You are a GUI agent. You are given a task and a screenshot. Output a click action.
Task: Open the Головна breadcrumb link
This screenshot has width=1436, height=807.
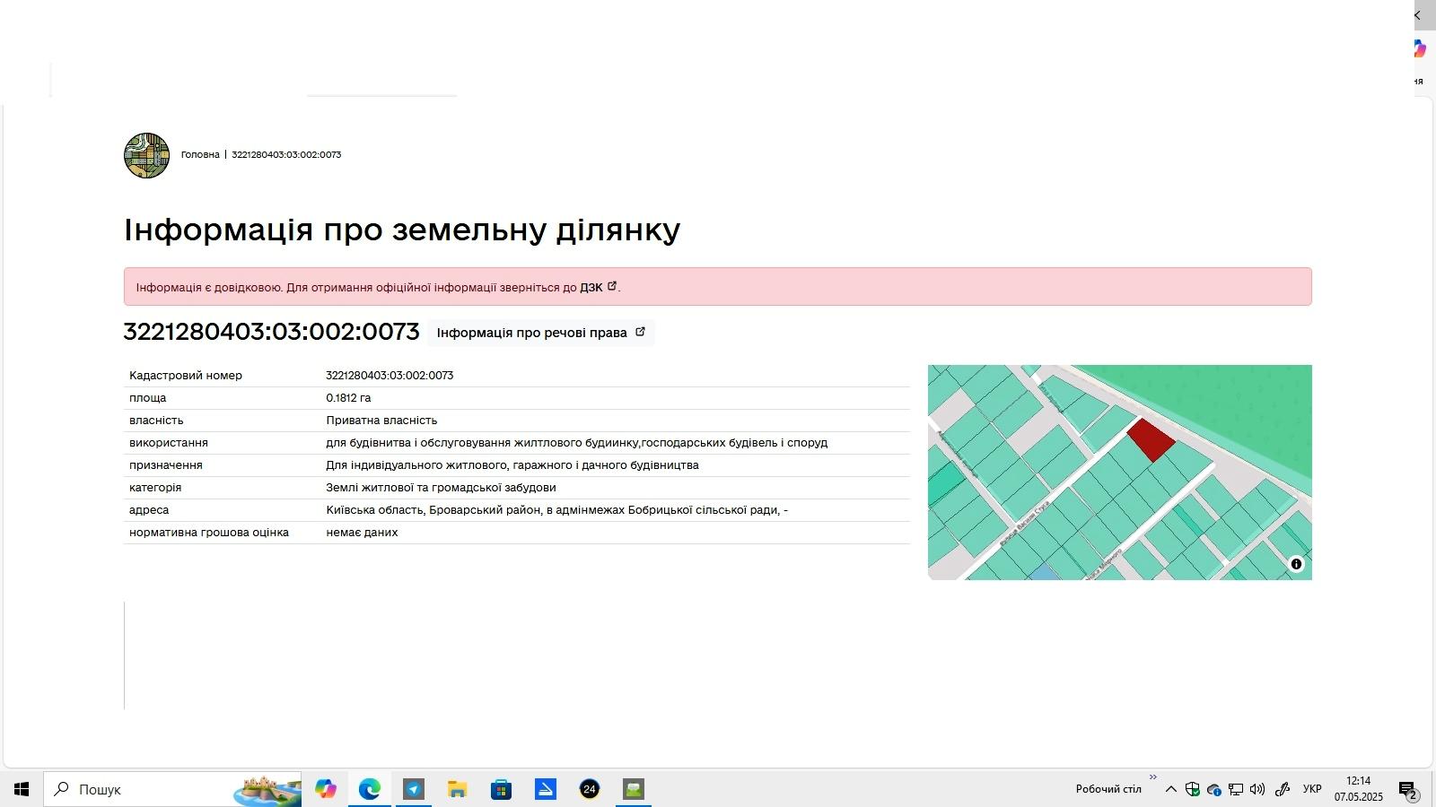pos(200,154)
